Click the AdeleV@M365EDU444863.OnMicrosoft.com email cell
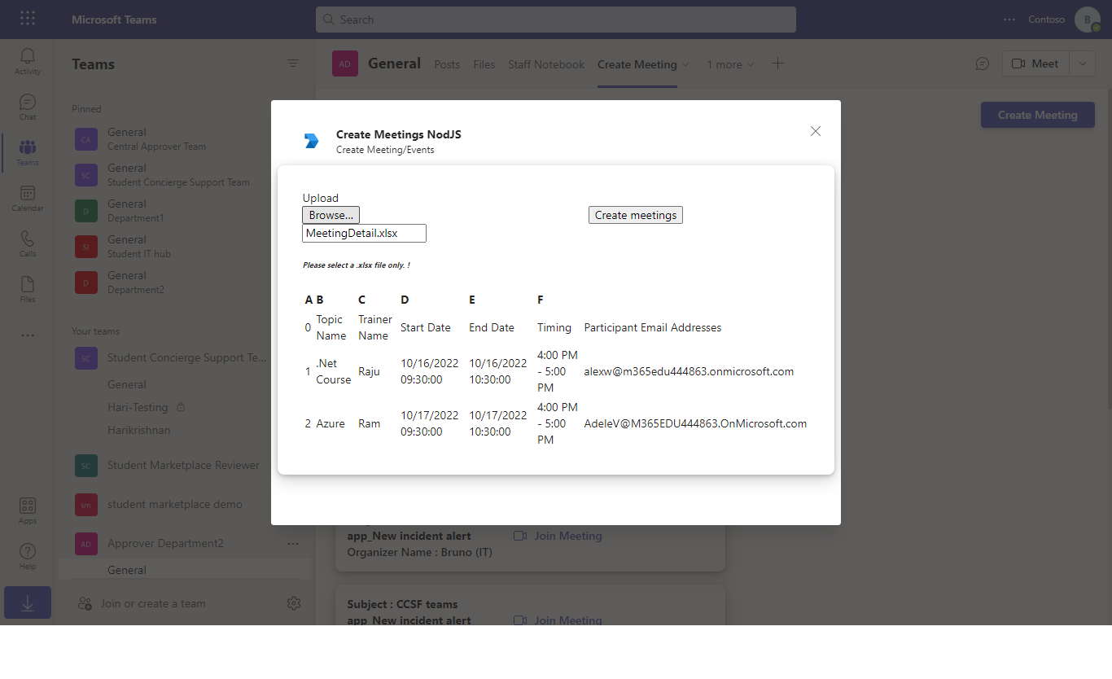The image size is (1112, 679). [695, 423]
